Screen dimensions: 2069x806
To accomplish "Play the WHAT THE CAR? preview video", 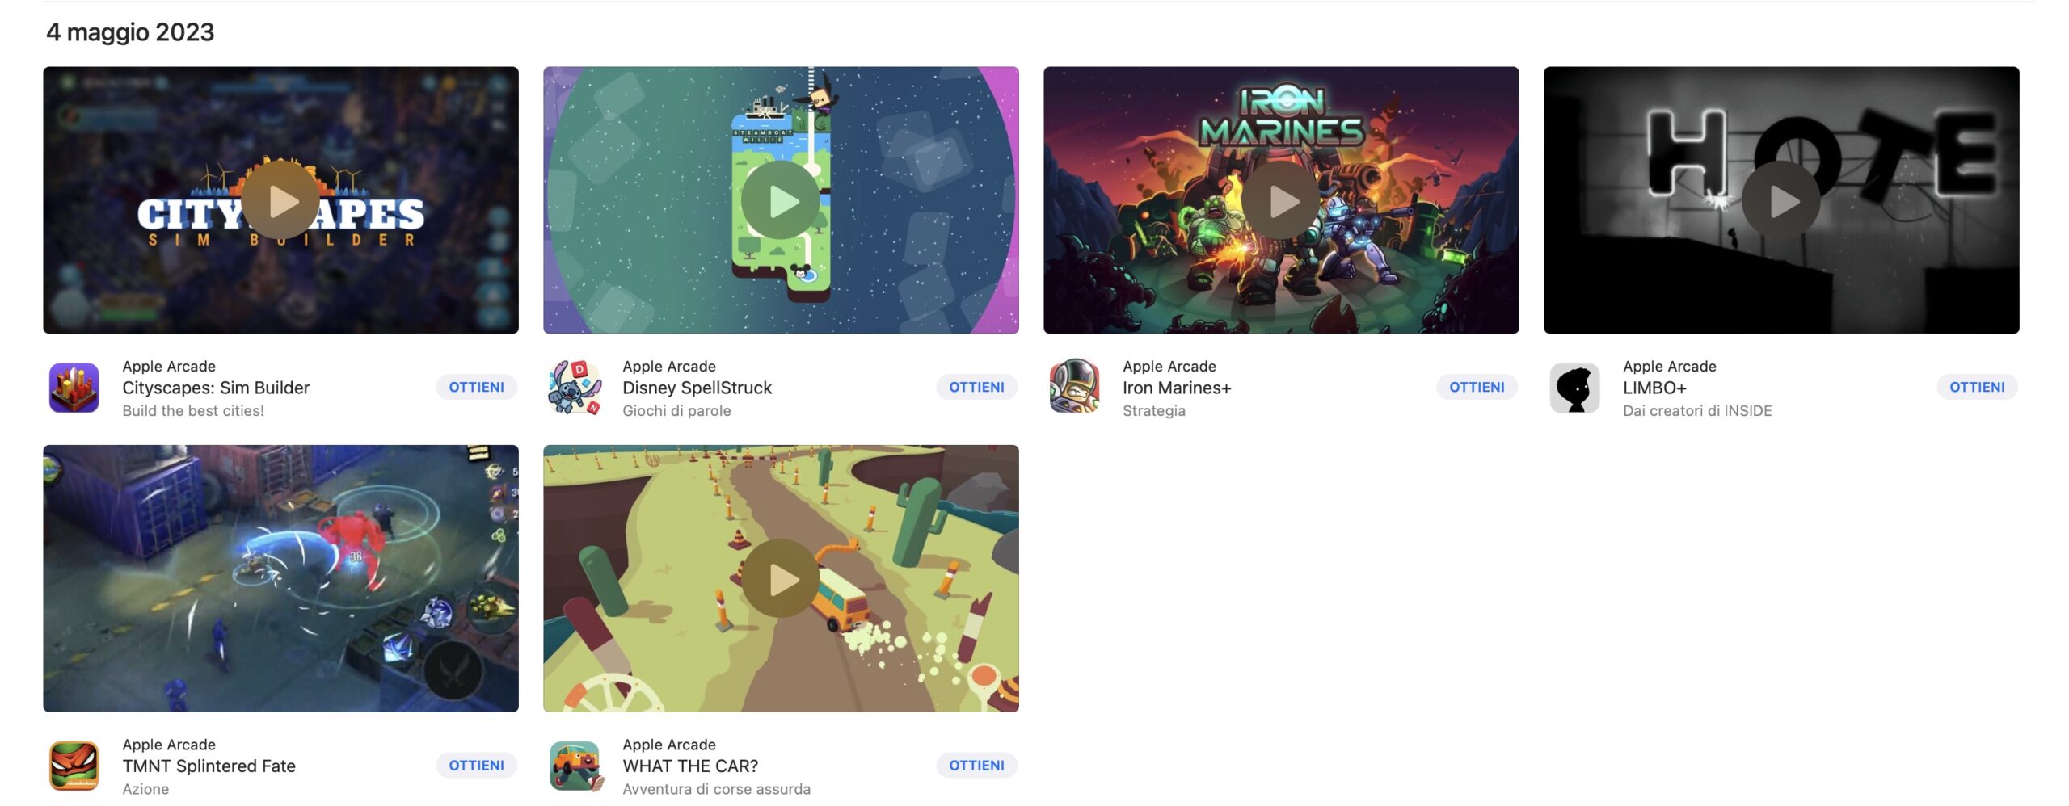I will point(782,578).
